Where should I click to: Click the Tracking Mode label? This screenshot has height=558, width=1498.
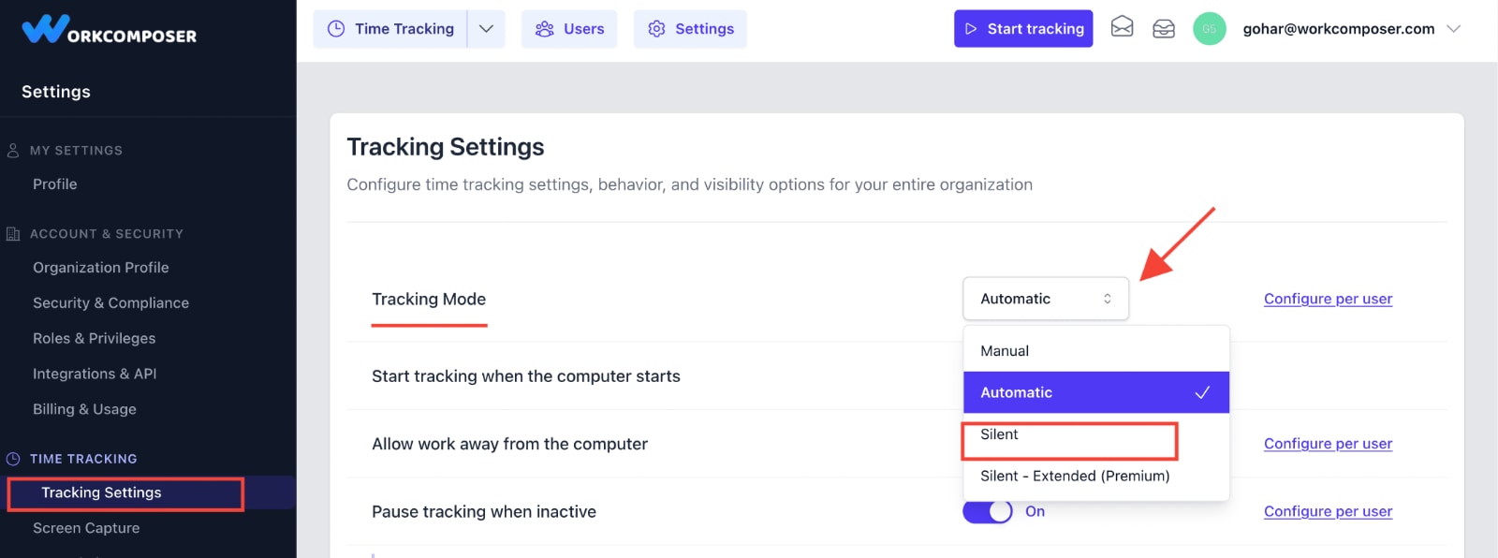coord(429,299)
